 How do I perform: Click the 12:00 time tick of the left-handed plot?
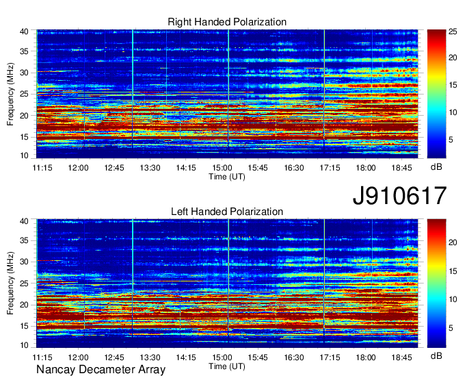pos(78,357)
